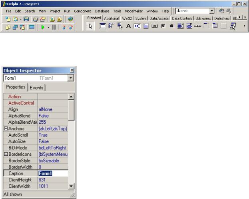
Task: Select the Label component (A icon)
Action: click(128, 26)
